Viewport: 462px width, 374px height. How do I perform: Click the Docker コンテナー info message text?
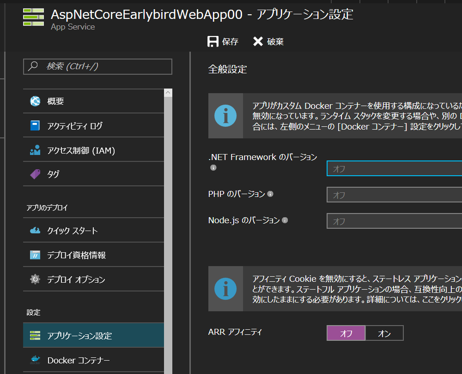357,116
